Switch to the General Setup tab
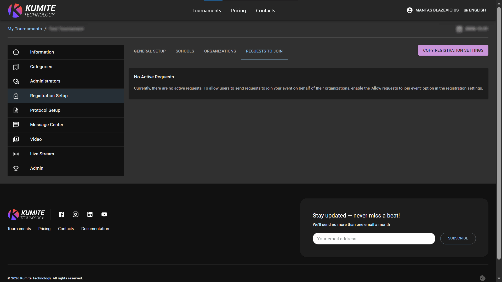Viewport: 502px width, 282px height. coord(150,51)
